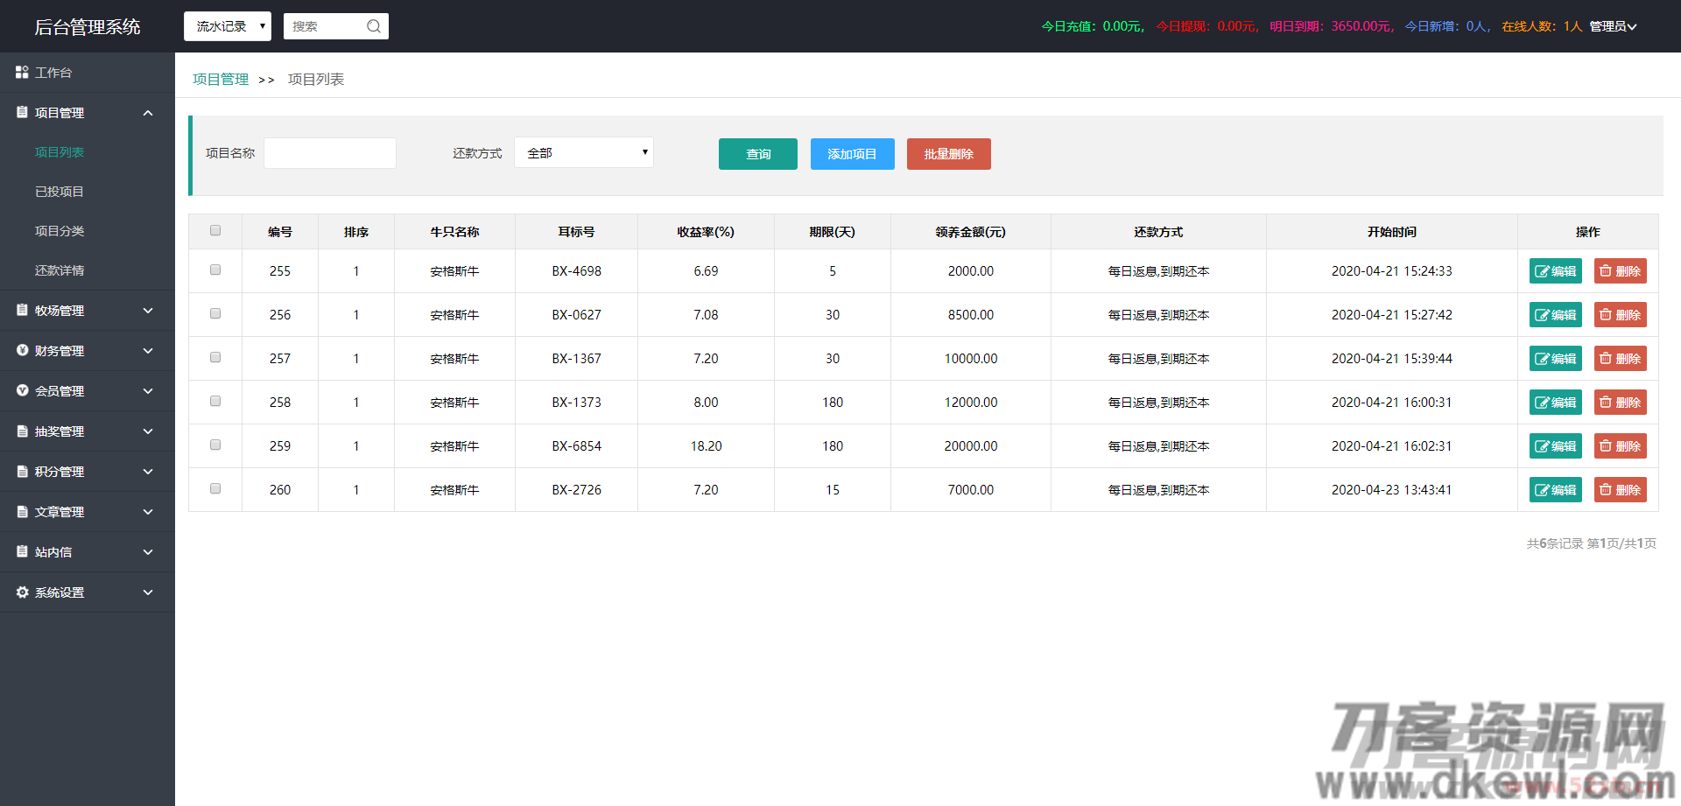Click the edit icon for project 255
The height and width of the screenshot is (806, 1681).
click(1544, 270)
